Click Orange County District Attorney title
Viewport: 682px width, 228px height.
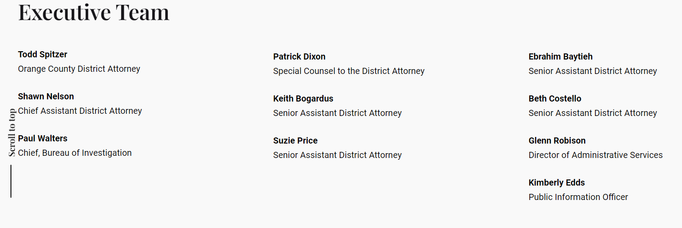pyautogui.click(x=79, y=69)
